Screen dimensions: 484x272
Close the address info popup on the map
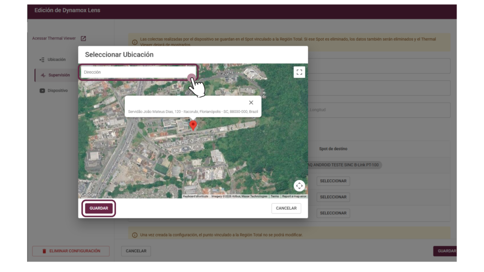(x=251, y=102)
